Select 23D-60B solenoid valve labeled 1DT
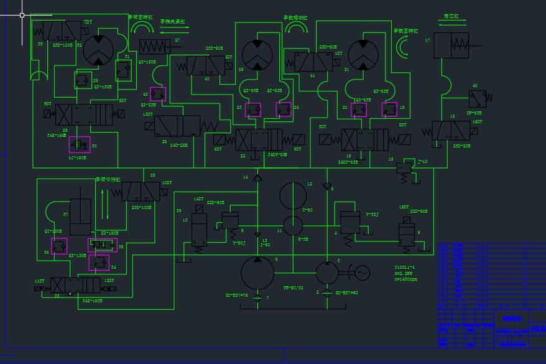This screenshot has height=364, width=546. (313, 62)
